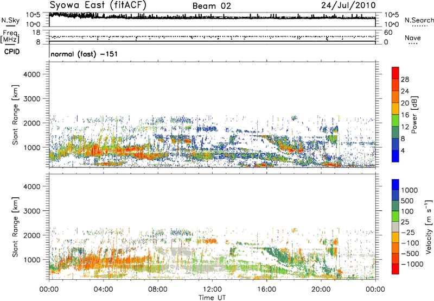The height and width of the screenshot is (301, 434).
Task: Click the '16:00' time axis tick label
Action: tap(266, 290)
